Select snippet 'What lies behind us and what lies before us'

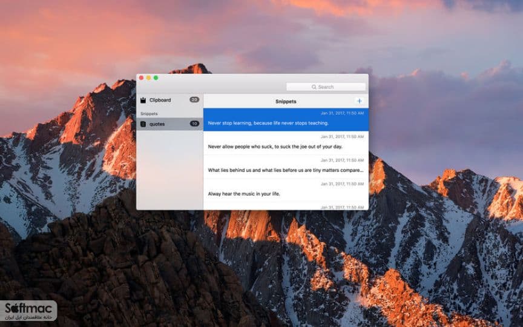coord(286,167)
